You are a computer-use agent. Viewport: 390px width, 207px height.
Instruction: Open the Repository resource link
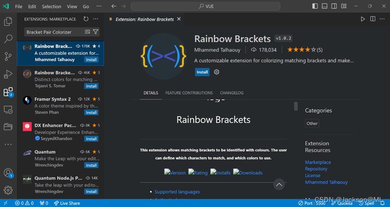tap(316, 169)
